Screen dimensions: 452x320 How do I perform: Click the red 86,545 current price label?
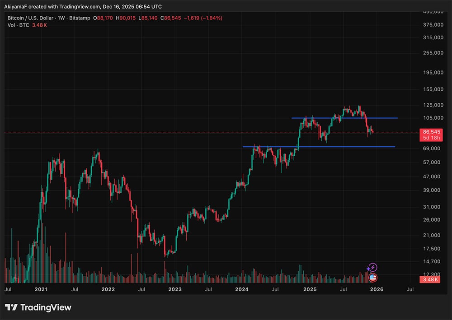[x=431, y=132]
